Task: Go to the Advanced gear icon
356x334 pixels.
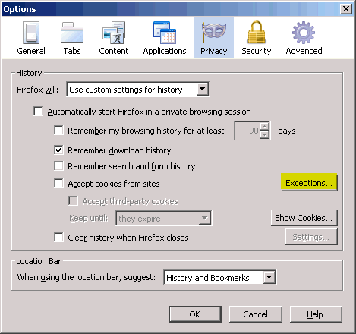Action: tap(304, 33)
